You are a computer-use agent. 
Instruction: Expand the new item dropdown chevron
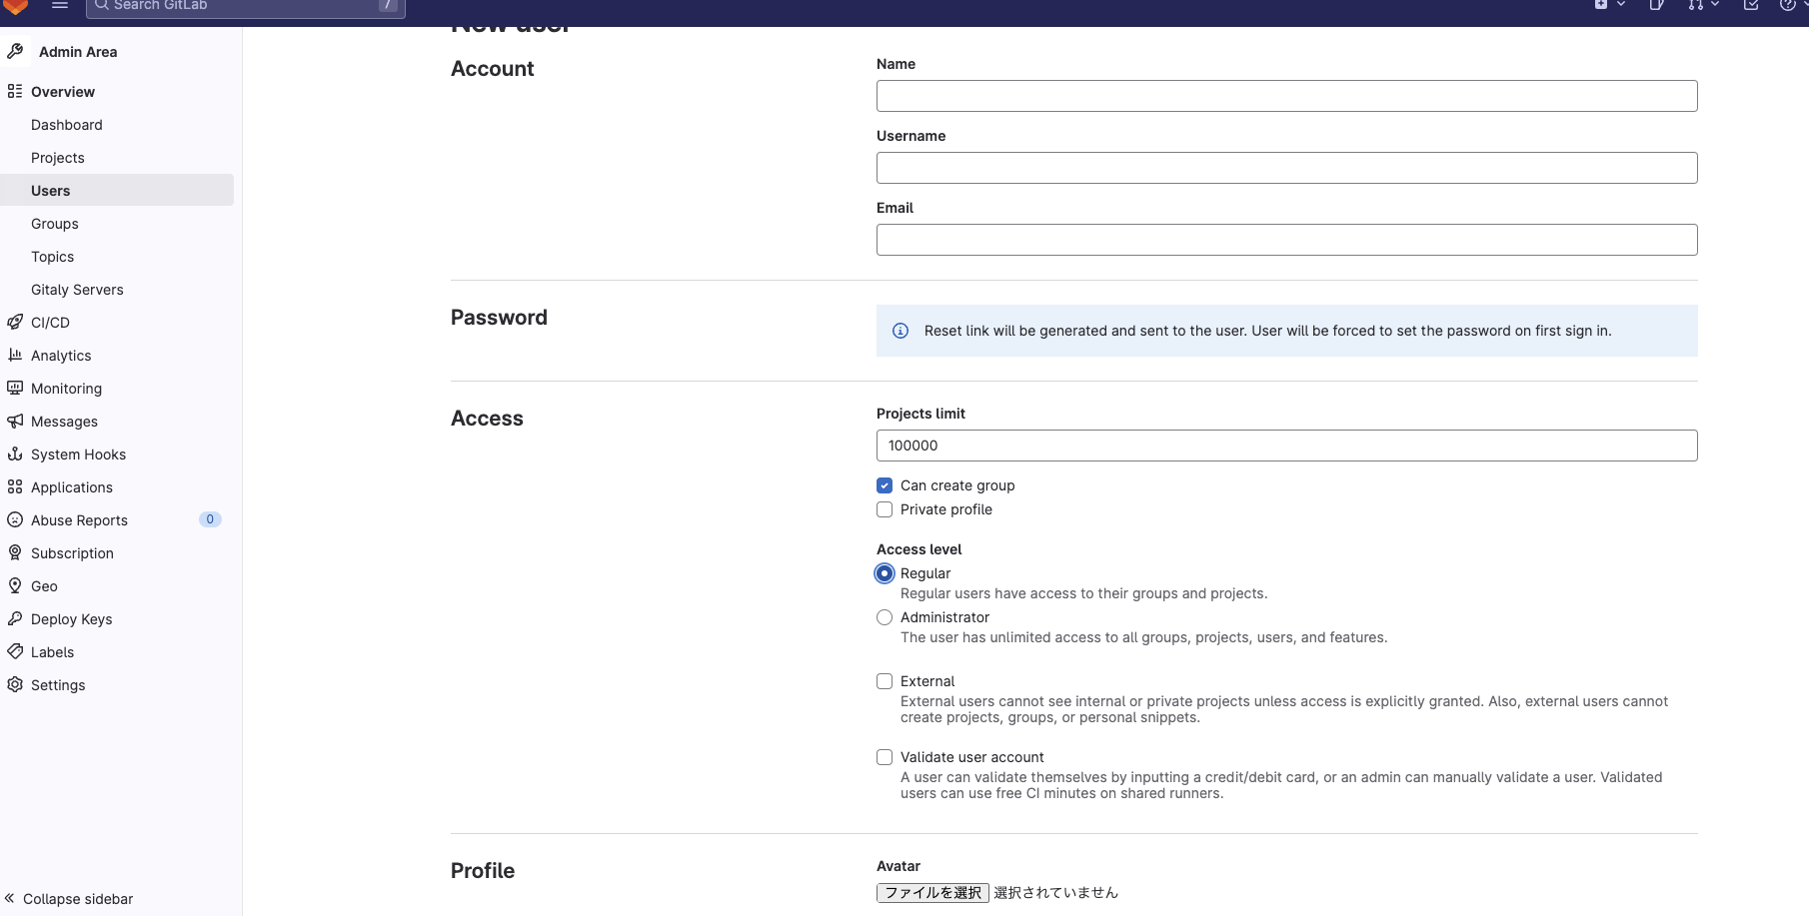[x=1620, y=5]
